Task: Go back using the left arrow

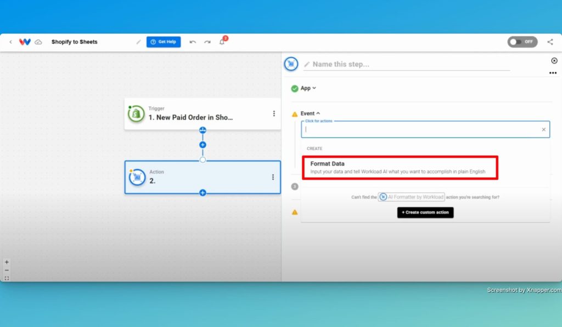Action: 11,42
